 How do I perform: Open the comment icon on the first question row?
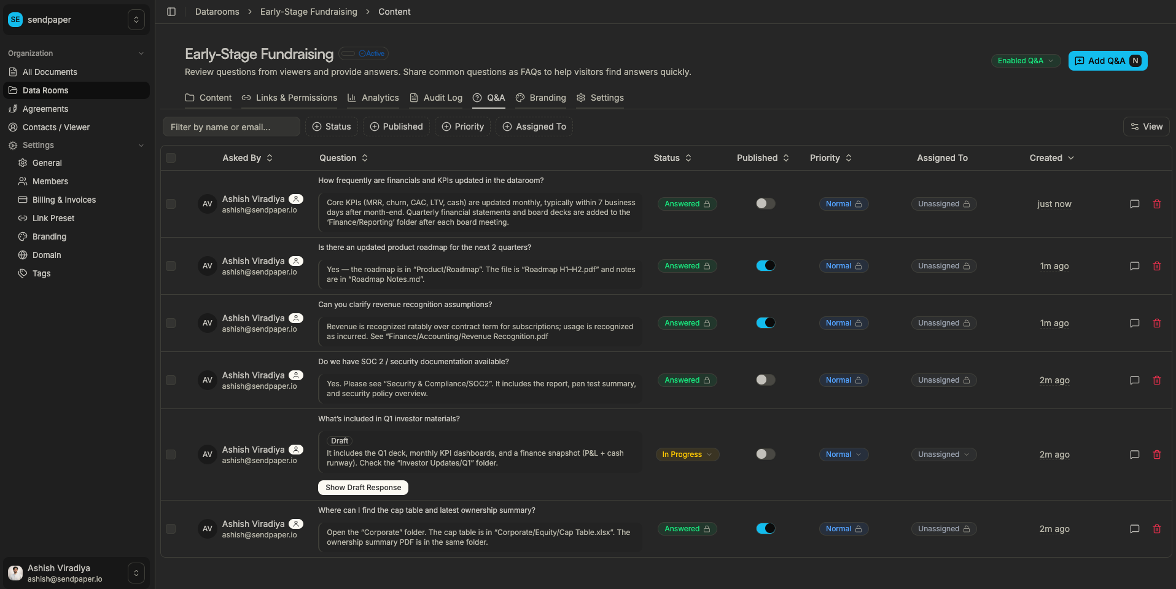1134,204
